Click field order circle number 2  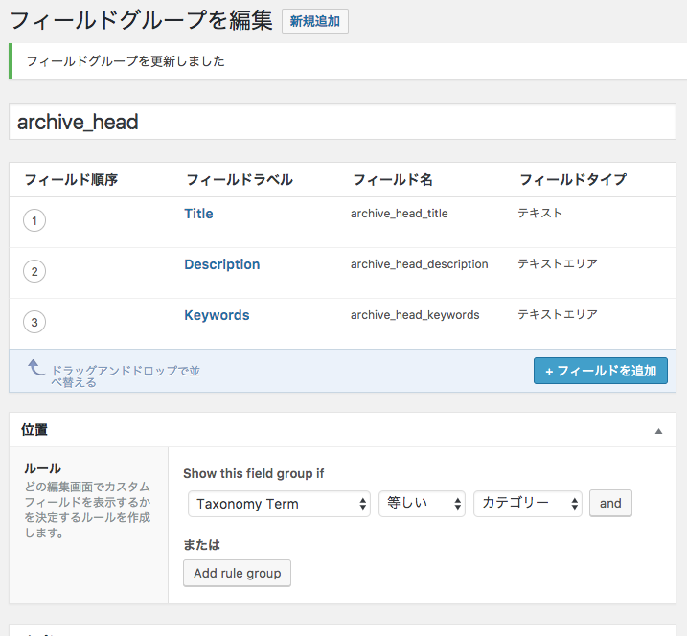[34, 271]
